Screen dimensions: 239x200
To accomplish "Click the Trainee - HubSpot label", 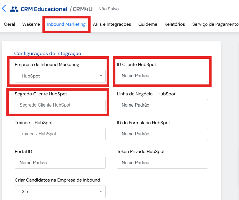I will (34, 123).
